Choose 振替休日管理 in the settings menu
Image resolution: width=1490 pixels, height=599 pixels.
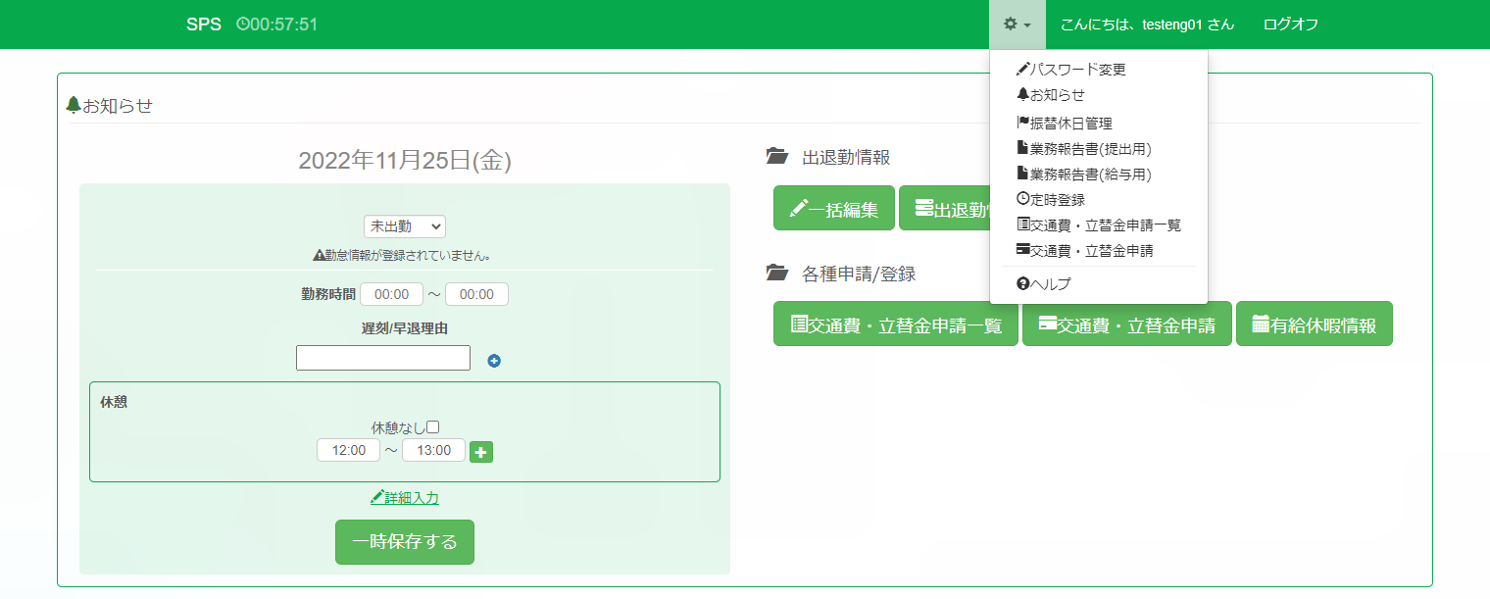[x=1065, y=124]
